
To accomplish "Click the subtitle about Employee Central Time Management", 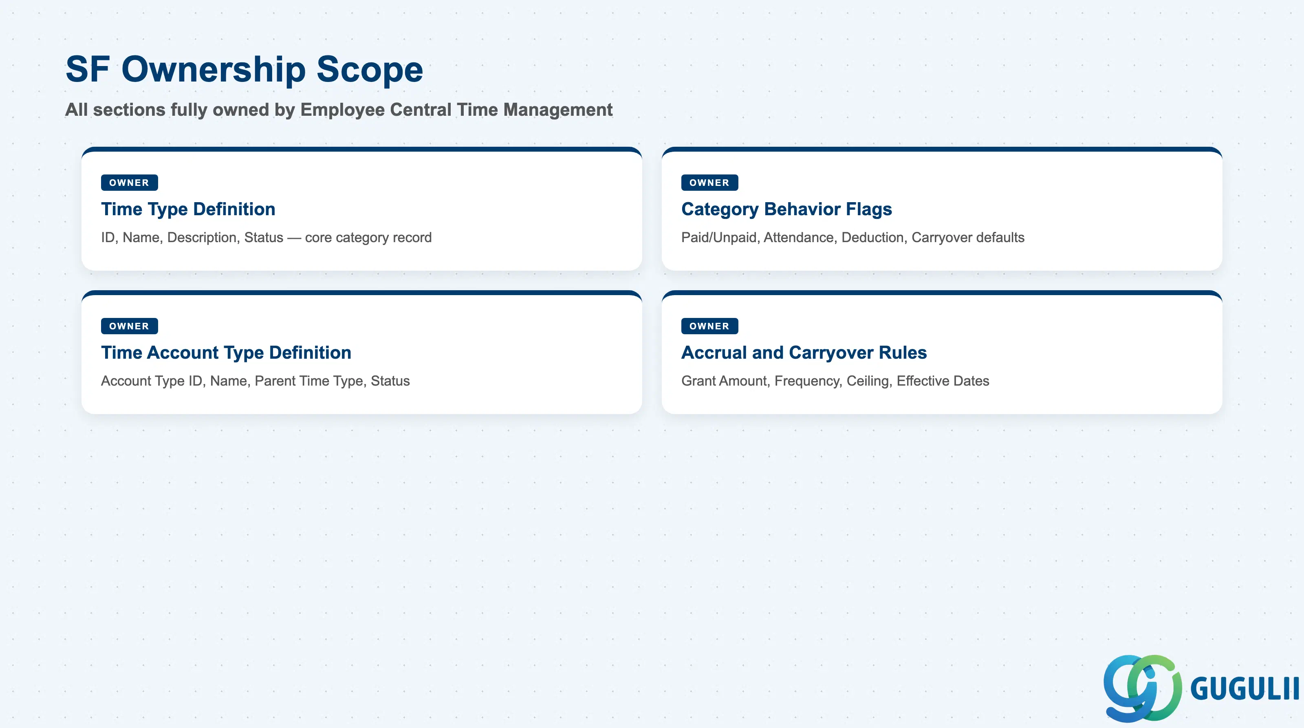I will pyautogui.click(x=339, y=110).
